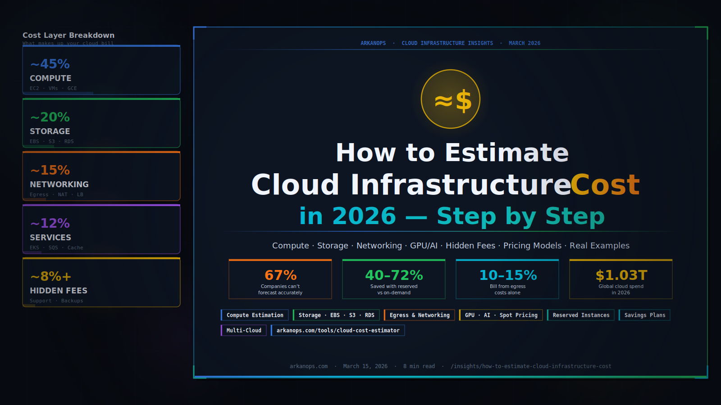This screenshot has width=721, height=405.
Task: Open the insights article path link
Action: coord(531,366)
